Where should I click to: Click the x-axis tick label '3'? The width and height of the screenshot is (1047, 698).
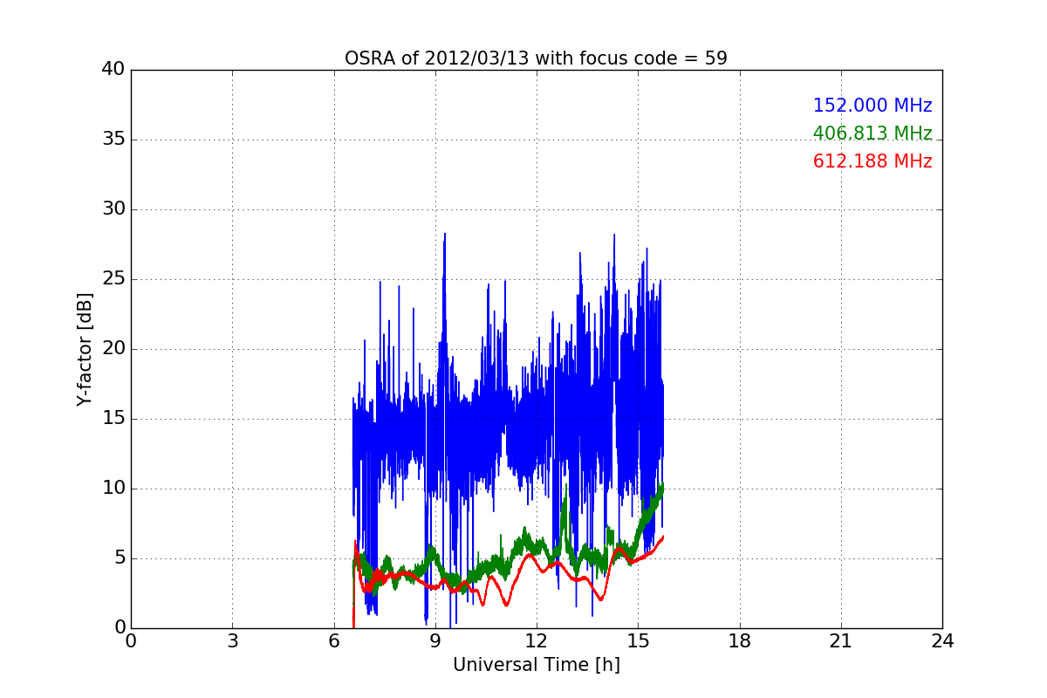232,641
